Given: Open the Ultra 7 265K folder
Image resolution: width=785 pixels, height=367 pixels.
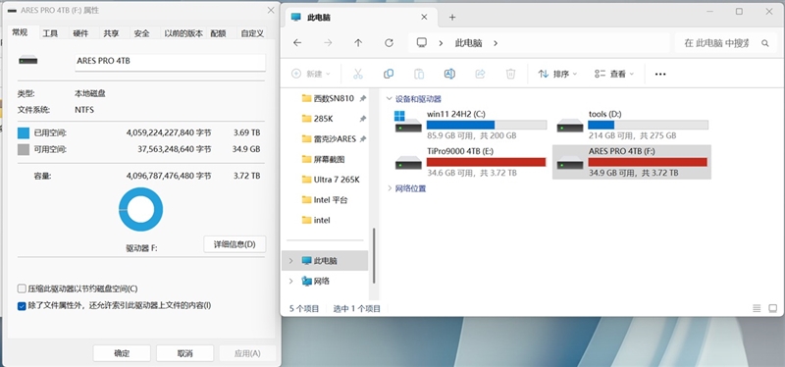Looking at the screenshot, I should pyautogui.click(x=332, y=180).
